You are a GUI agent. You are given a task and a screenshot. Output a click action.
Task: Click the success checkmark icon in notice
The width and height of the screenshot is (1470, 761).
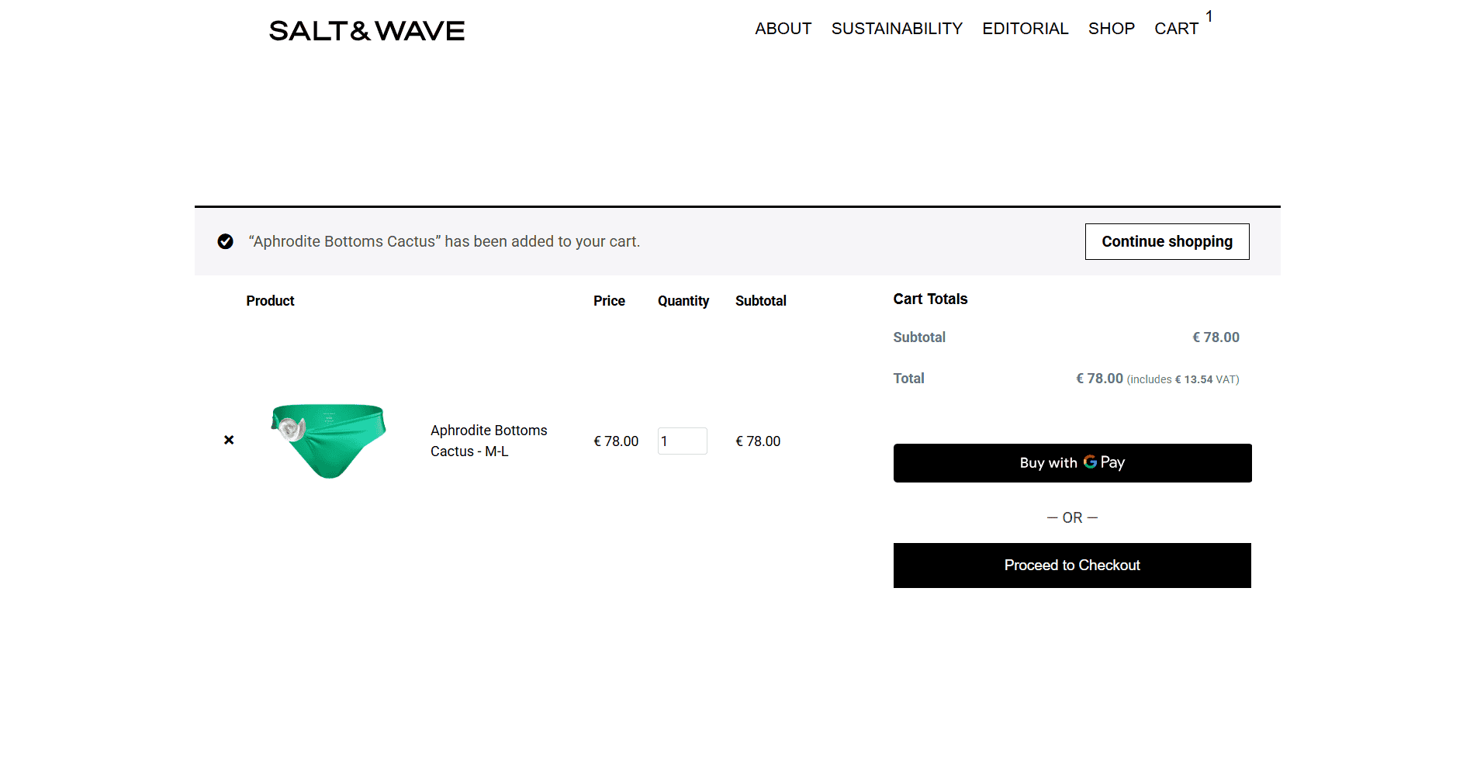(x=226, y=242)
